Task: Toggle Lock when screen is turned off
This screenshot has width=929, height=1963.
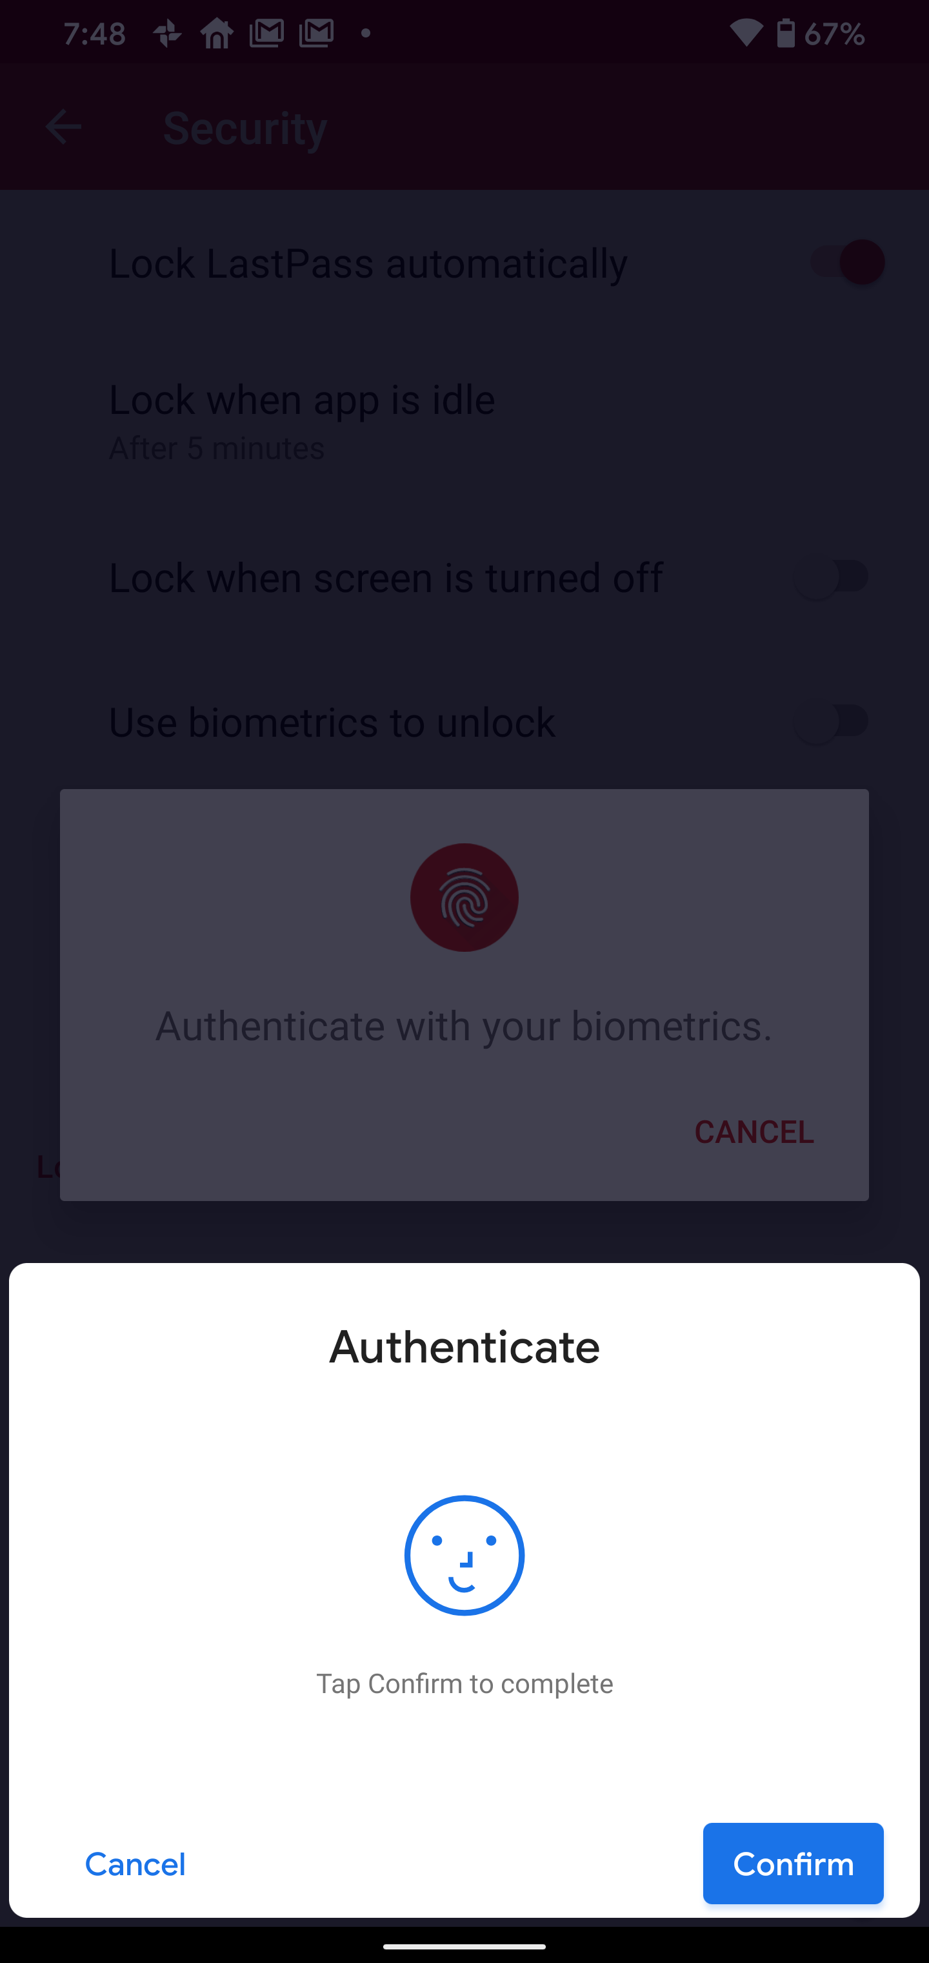Action: click(832, 577)
